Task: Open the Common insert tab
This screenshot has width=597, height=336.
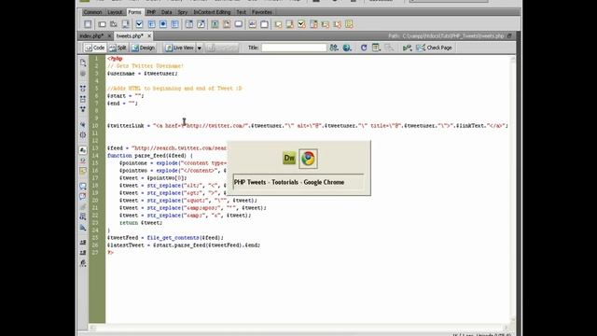Action: click(93, 12)
